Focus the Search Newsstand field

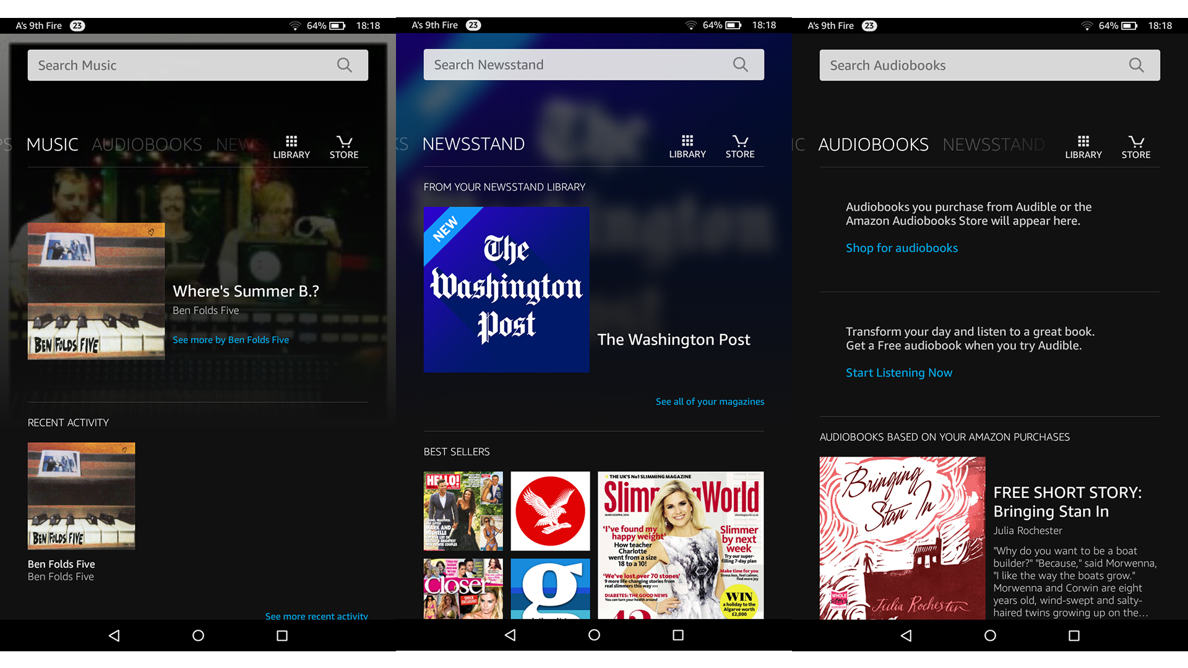coord(594,64)
